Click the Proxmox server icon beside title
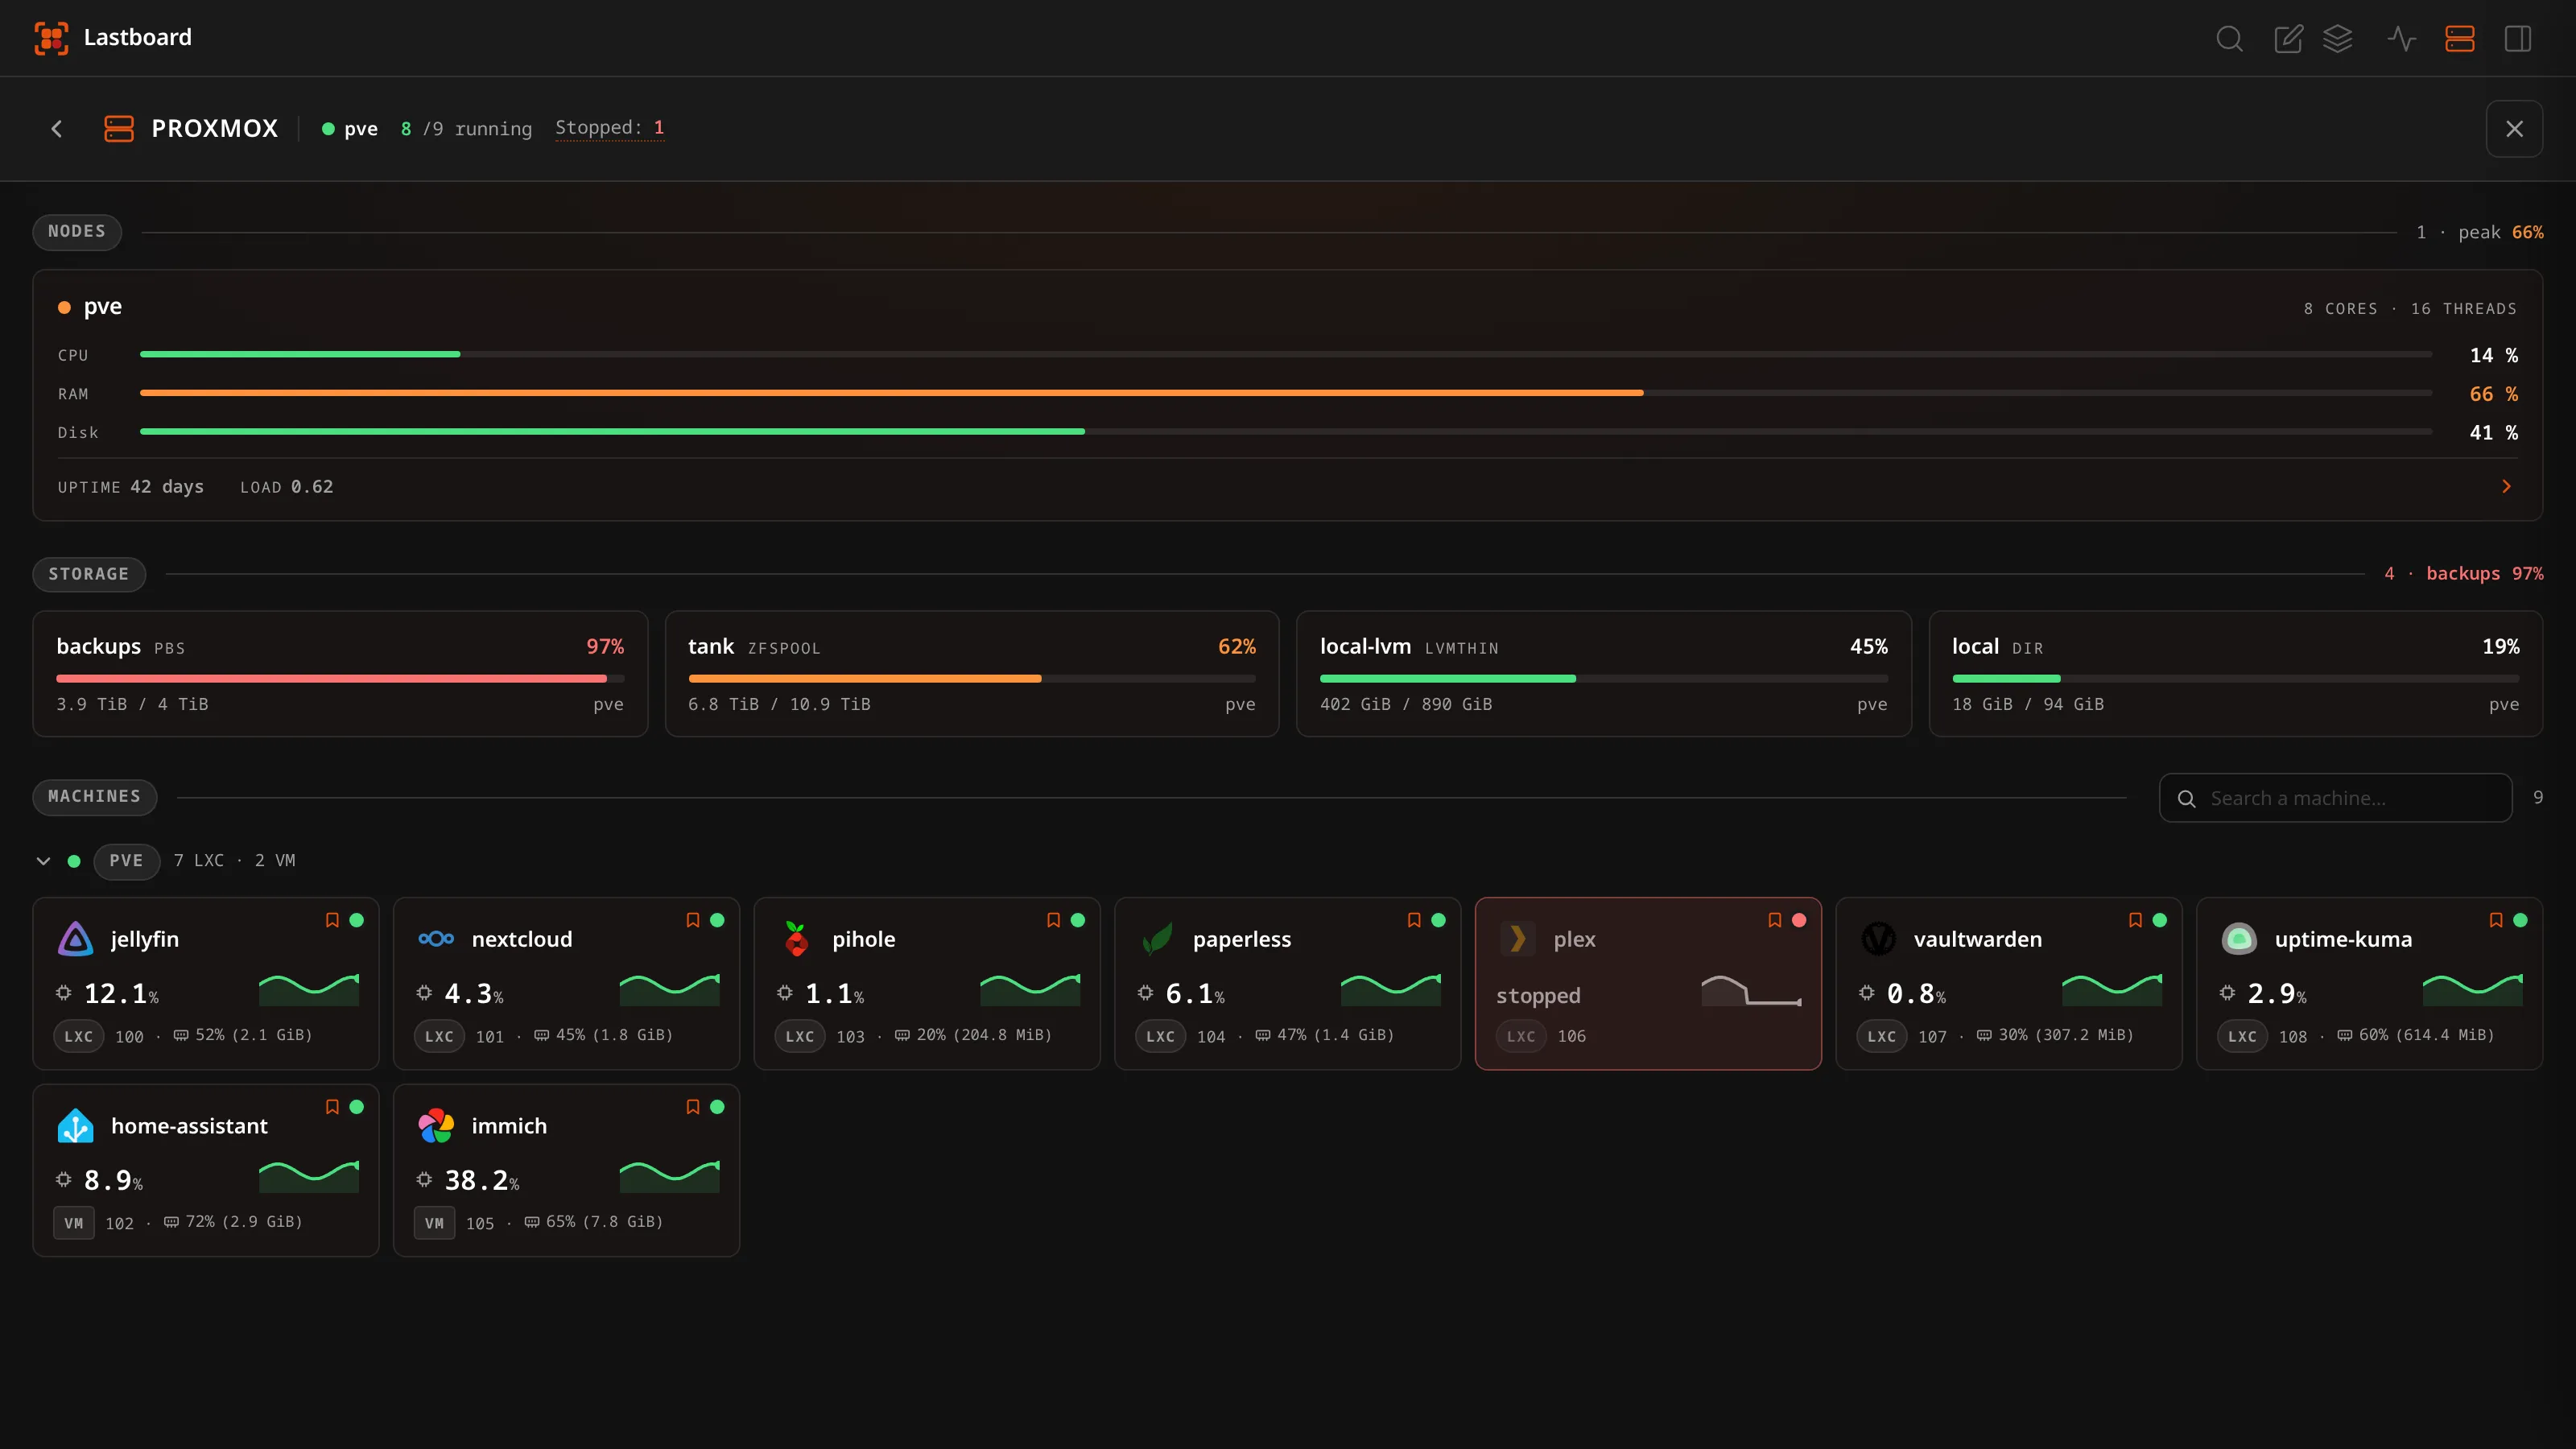Viewport: 2576px width, 1449px height. 119,129
